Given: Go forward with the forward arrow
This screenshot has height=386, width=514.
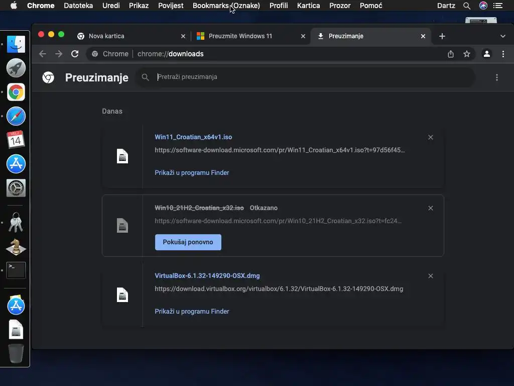Looking at the screenshot, I should (x=59, y=54).
